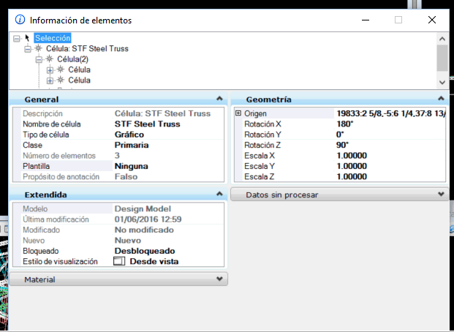Viewport: 454px width, 332px height.
Task: Expand the Origen property row
Action: (238, 113)
